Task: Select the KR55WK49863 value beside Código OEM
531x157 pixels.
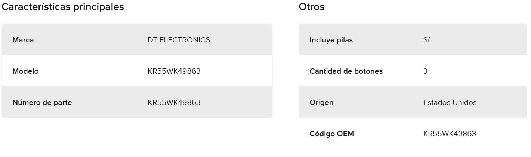Action: click(x=450, y=134)
